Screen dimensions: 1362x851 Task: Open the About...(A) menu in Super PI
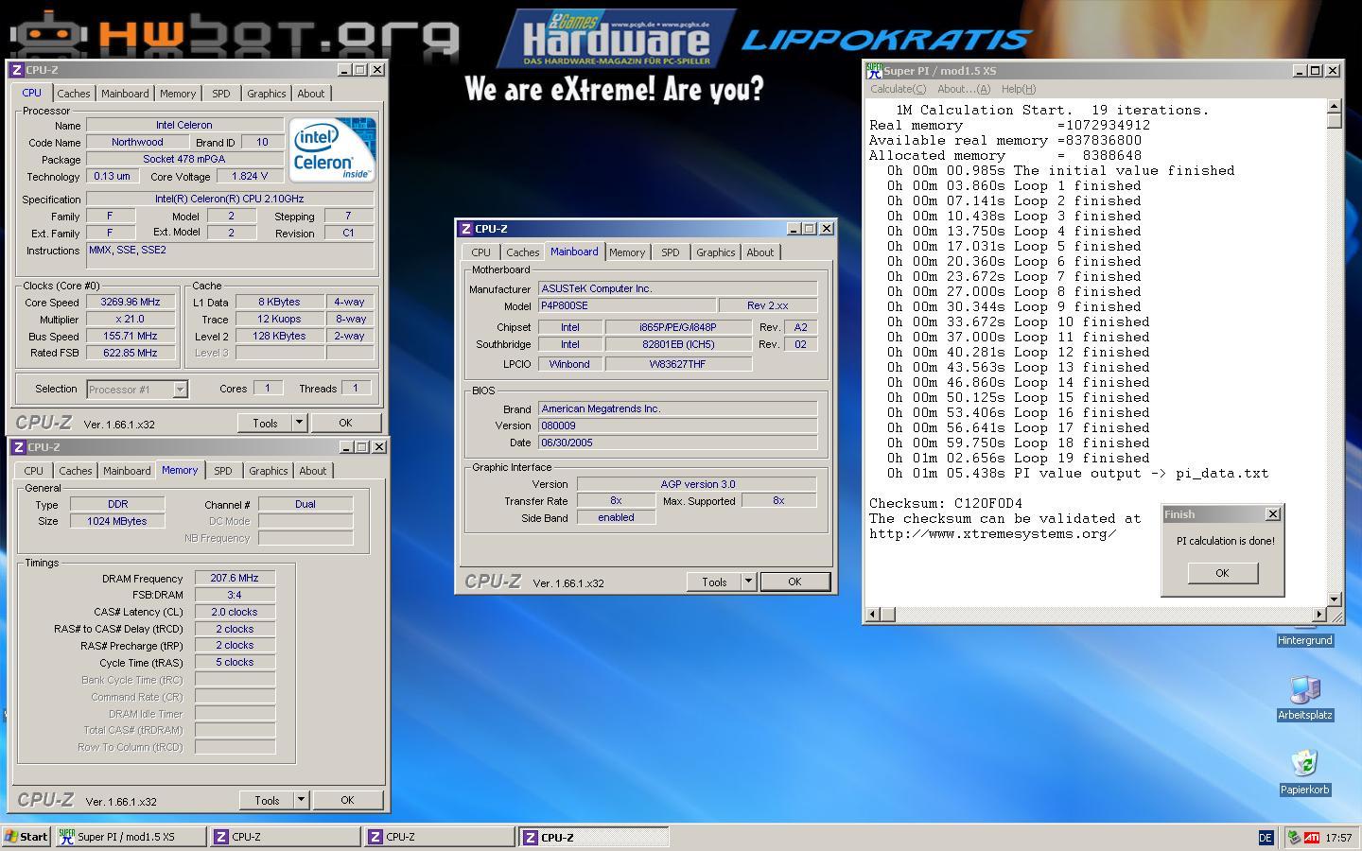[963, 89]
